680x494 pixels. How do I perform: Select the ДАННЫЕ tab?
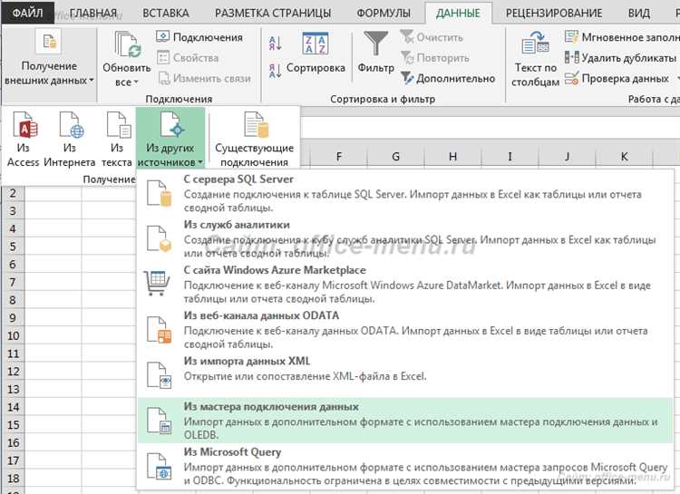pos(459,13)
